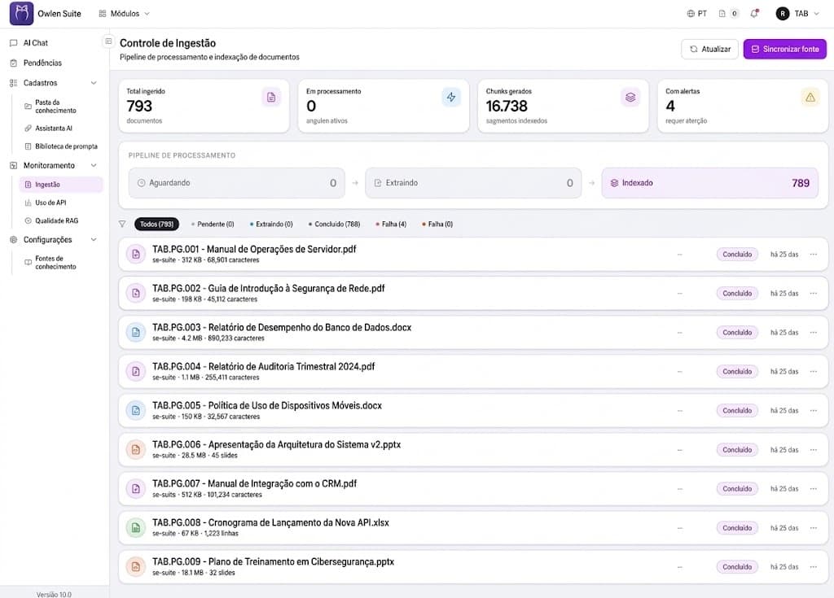Open more options for TAB.PG.005 row
Viewport: 834px width, 598px height.
coord(814,410)
